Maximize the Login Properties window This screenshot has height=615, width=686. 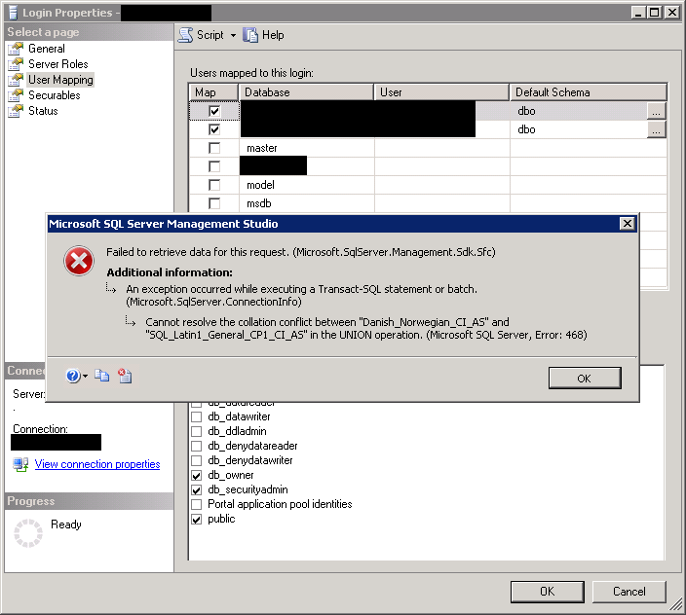click(655, 13)
